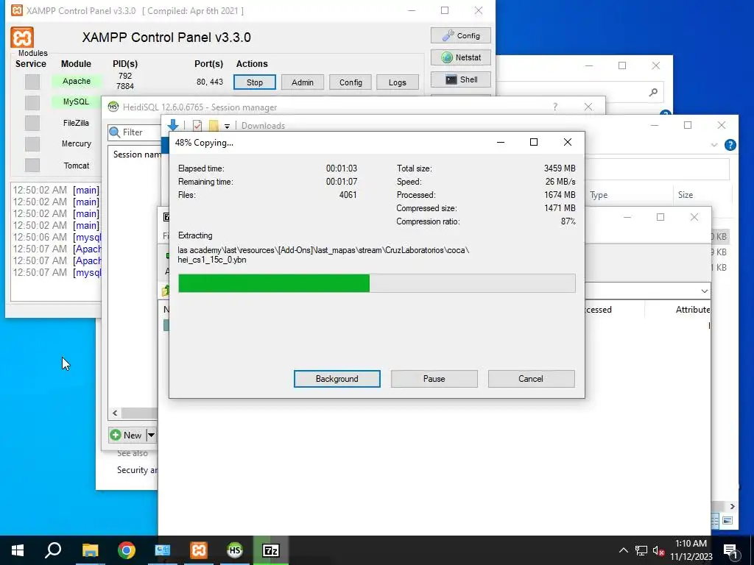Viewport: 754px width, 565px height.
Task: Toggle the FileZilla service checkbox
Action: pyautogui.click(x=32, y=123)
